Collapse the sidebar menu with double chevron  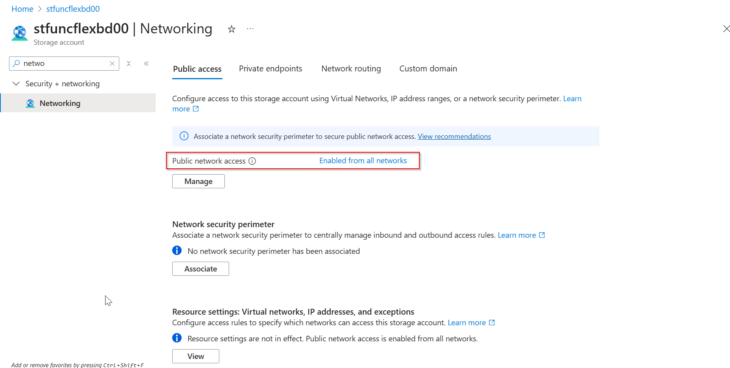tap(146, 64)
